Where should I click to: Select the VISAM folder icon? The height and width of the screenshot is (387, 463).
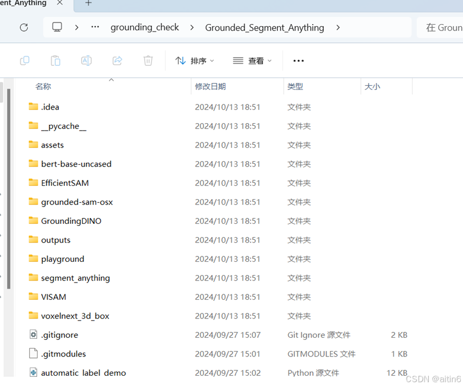33,296
